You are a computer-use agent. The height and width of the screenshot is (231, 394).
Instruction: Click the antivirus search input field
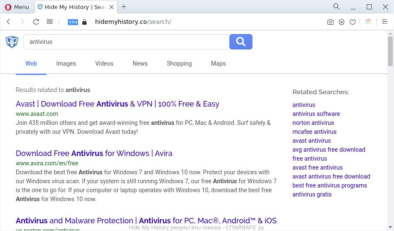127,42
